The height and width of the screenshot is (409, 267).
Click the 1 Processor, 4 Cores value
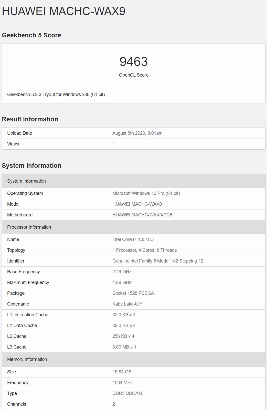click(145, 250)
